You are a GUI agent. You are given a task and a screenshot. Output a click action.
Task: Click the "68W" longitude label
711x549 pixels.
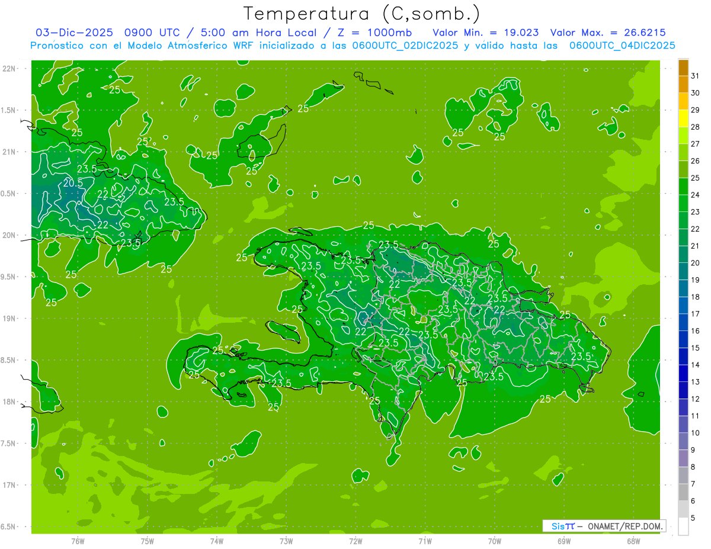pos(633,541)
